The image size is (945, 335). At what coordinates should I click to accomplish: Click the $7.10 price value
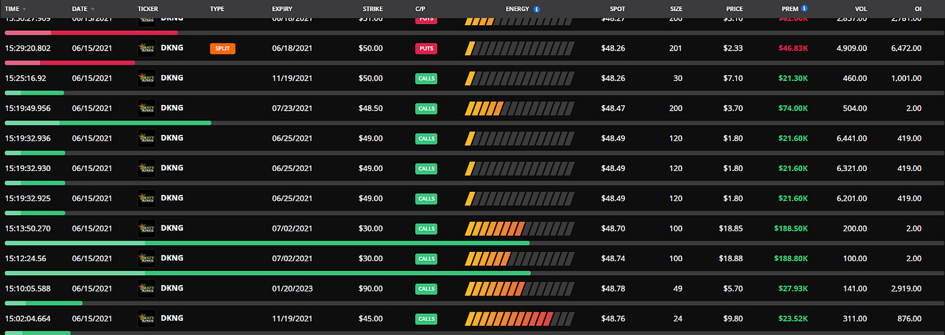[x=734, y=78]
